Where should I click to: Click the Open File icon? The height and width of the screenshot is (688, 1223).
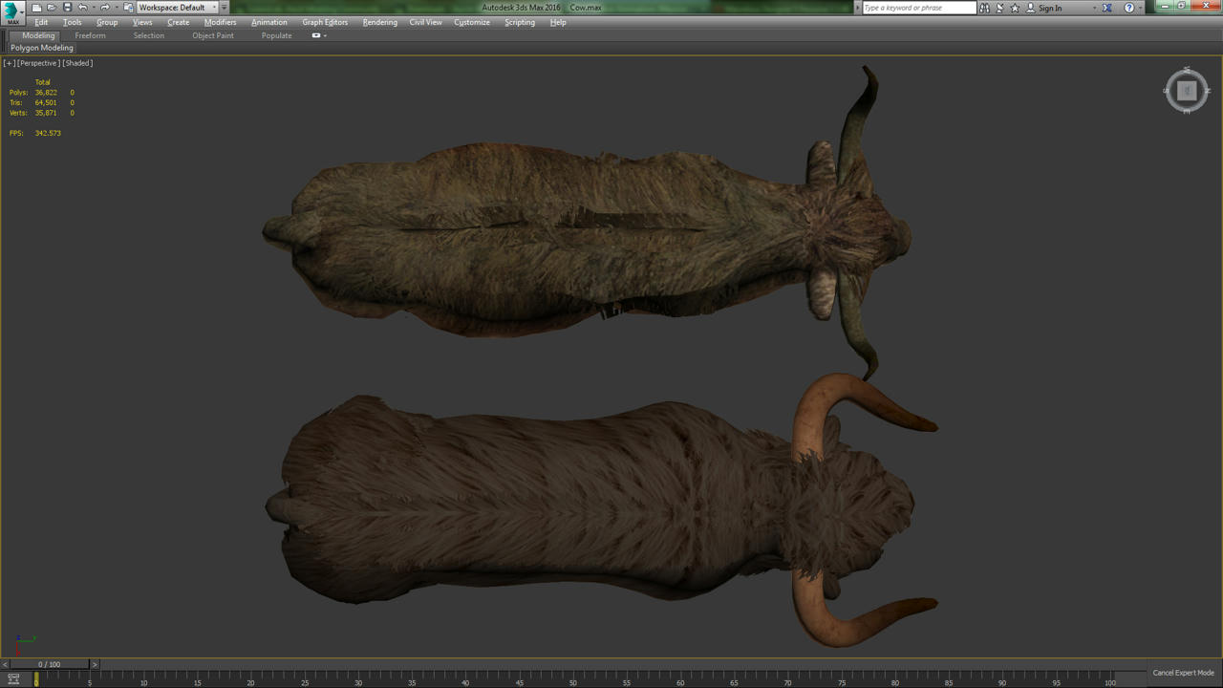pos(52,8)
